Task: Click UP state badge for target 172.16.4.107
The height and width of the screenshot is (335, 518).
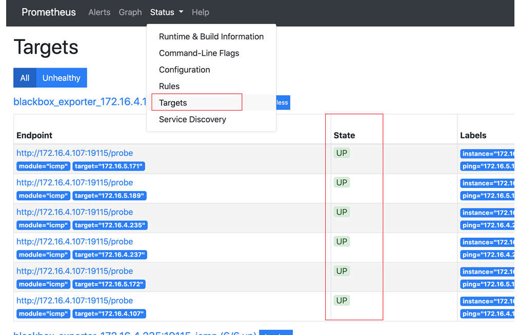Action: [x=342, y=301]
